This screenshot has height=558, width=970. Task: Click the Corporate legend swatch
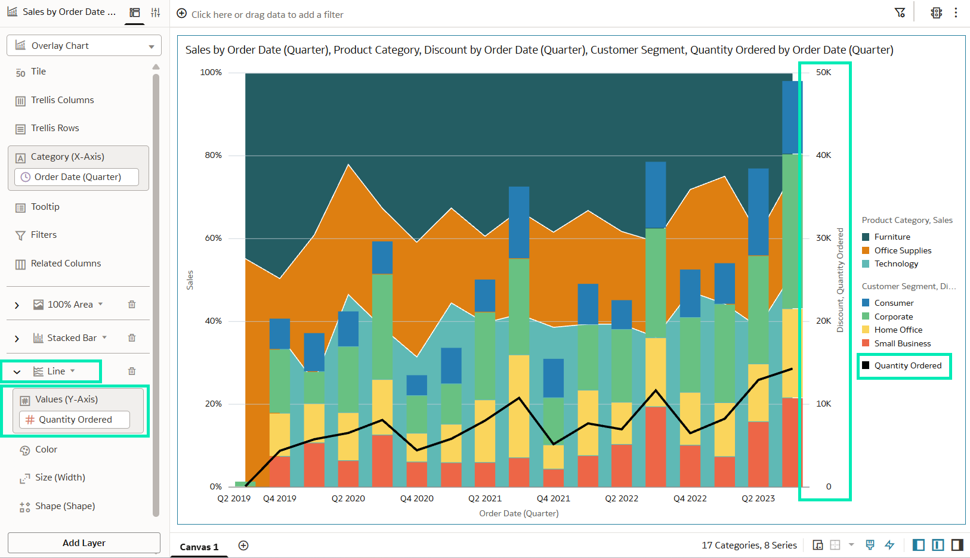pos(866,317)
